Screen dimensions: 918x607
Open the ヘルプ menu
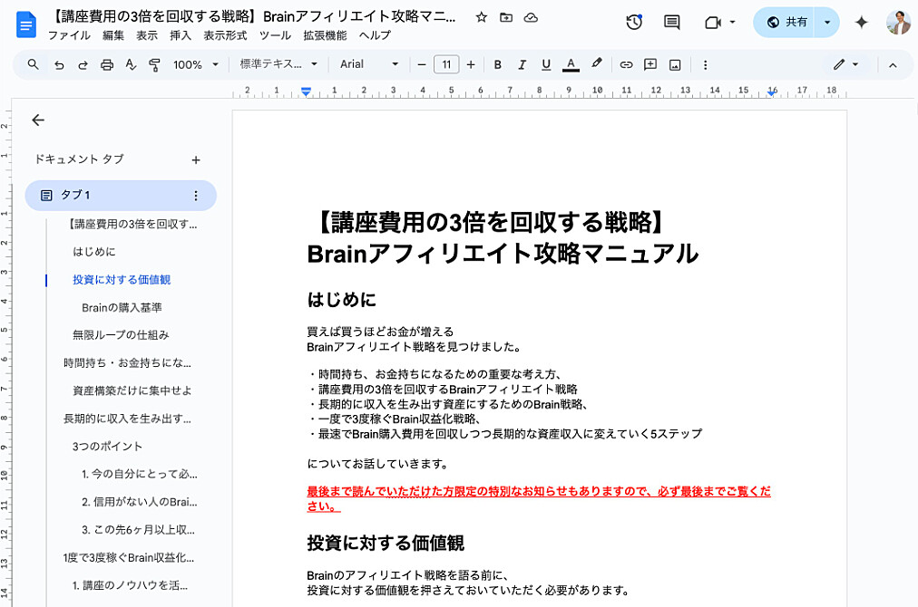pos(375,35)
